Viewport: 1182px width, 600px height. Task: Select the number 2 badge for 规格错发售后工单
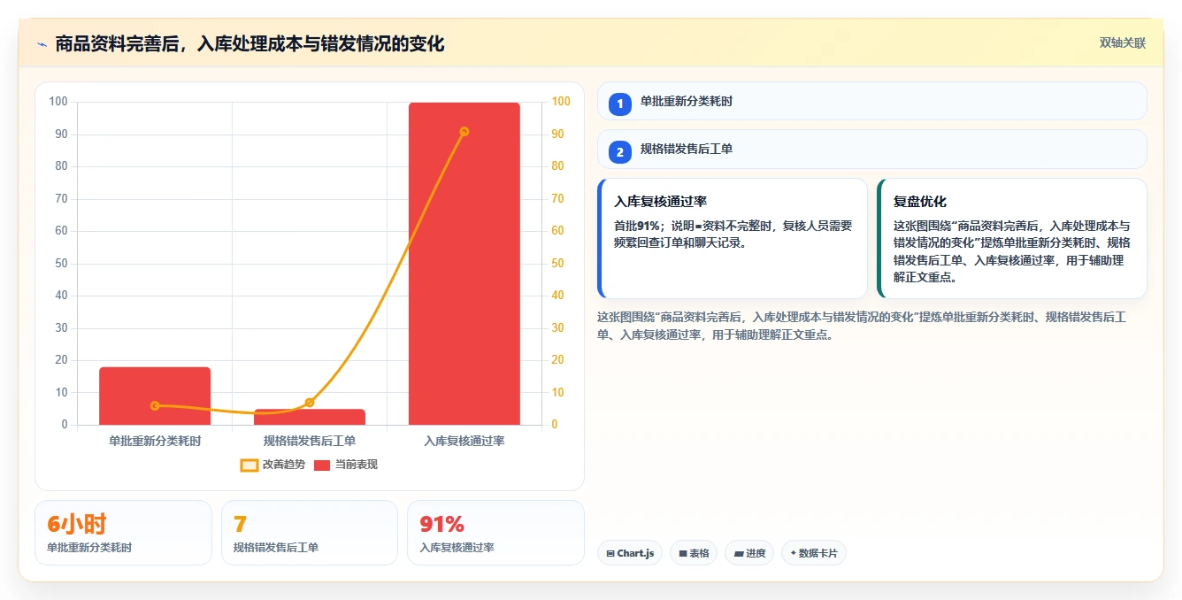pos(620,151)
